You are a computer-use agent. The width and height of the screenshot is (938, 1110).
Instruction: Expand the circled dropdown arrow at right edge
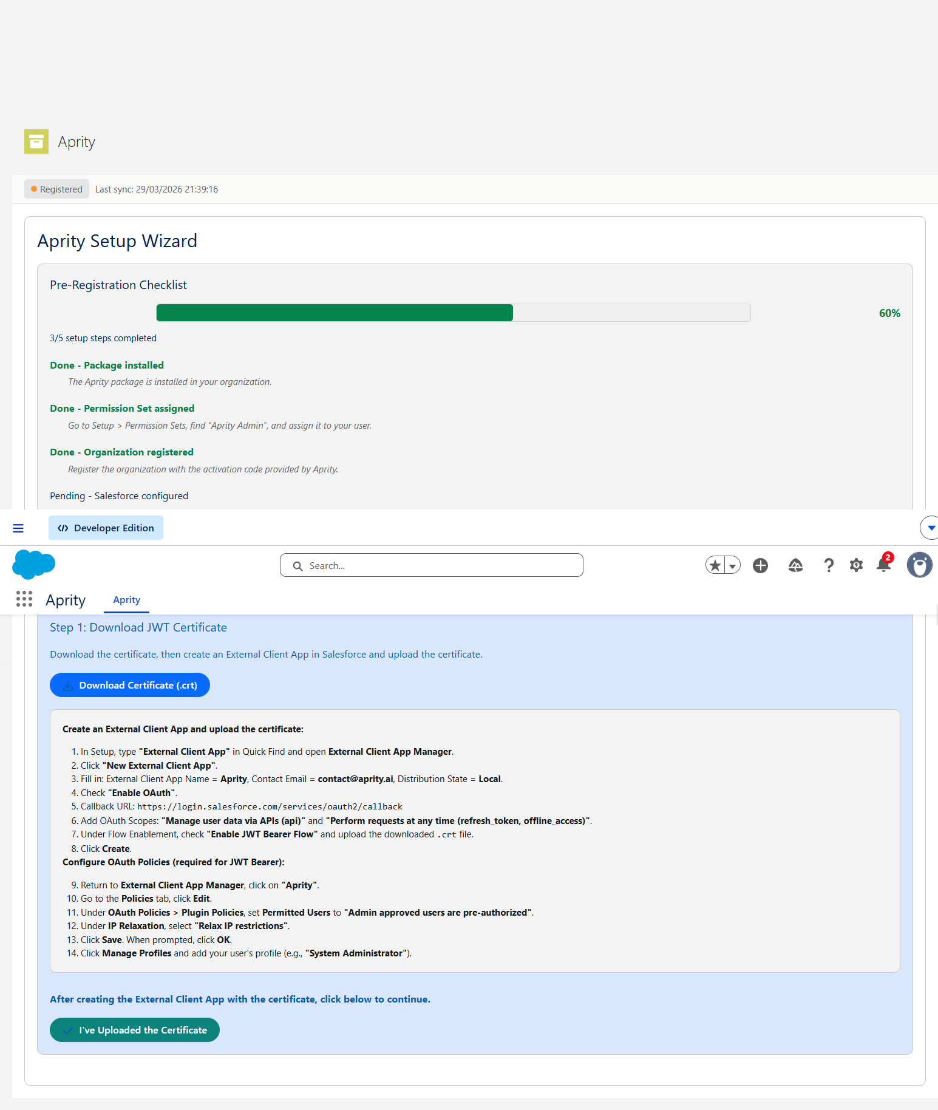pyautogui.click(x=931, y=528)
